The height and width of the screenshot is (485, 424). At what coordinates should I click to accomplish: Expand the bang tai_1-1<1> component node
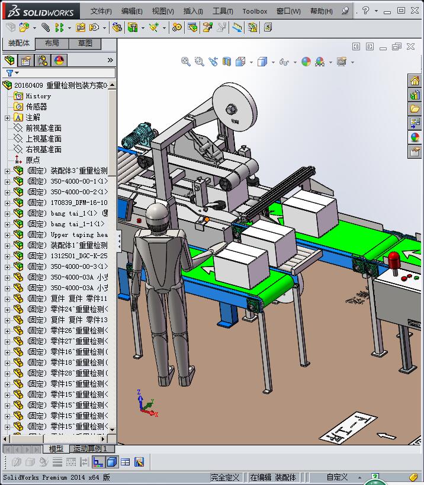[7, 224]
